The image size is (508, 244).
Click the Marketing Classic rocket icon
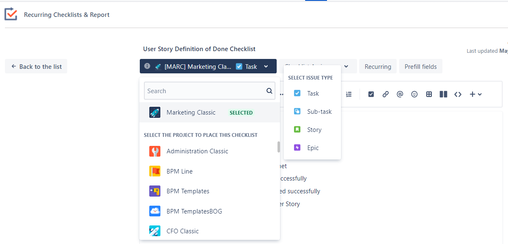(155, 113)
